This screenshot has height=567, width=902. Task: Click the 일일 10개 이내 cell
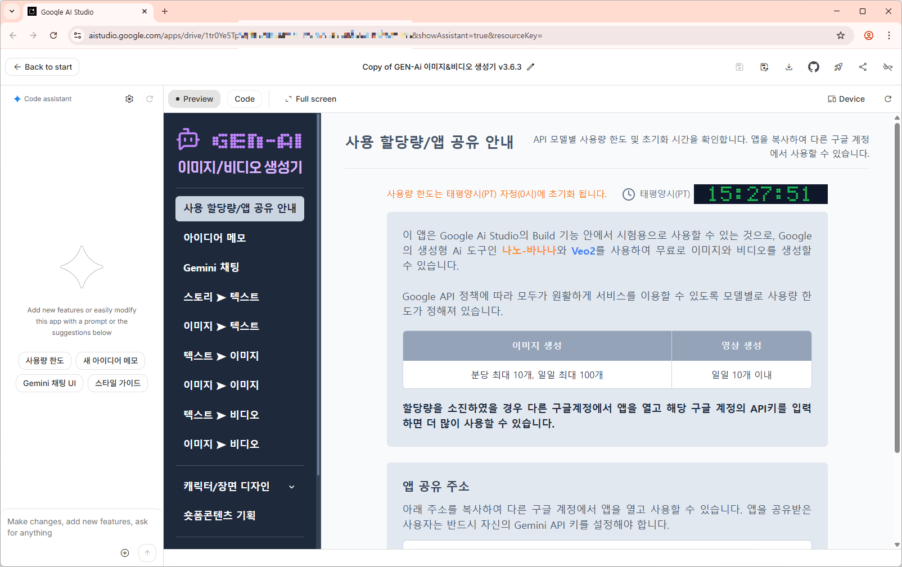click(x=742, y=375)
